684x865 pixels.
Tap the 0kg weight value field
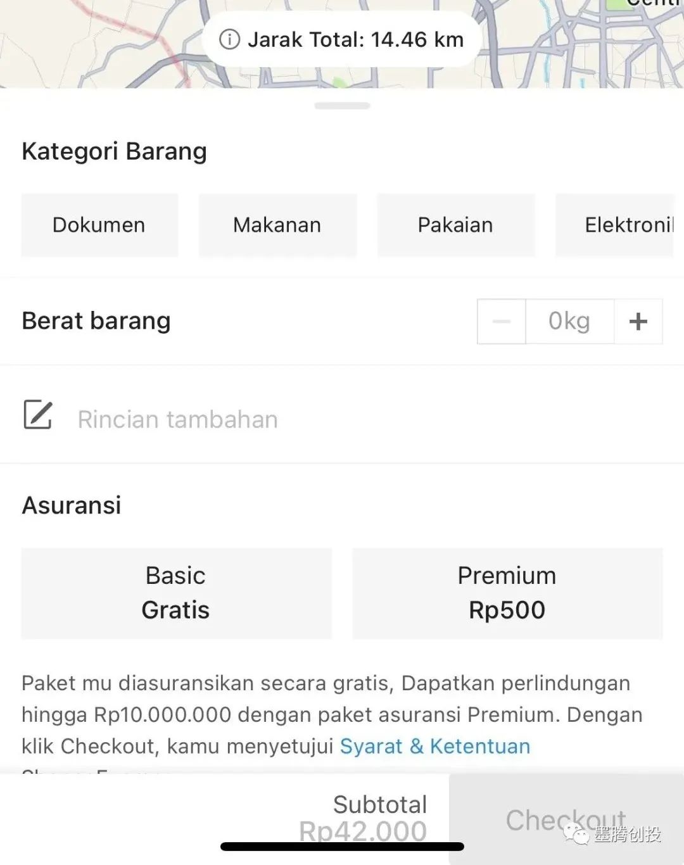(569, 322)
